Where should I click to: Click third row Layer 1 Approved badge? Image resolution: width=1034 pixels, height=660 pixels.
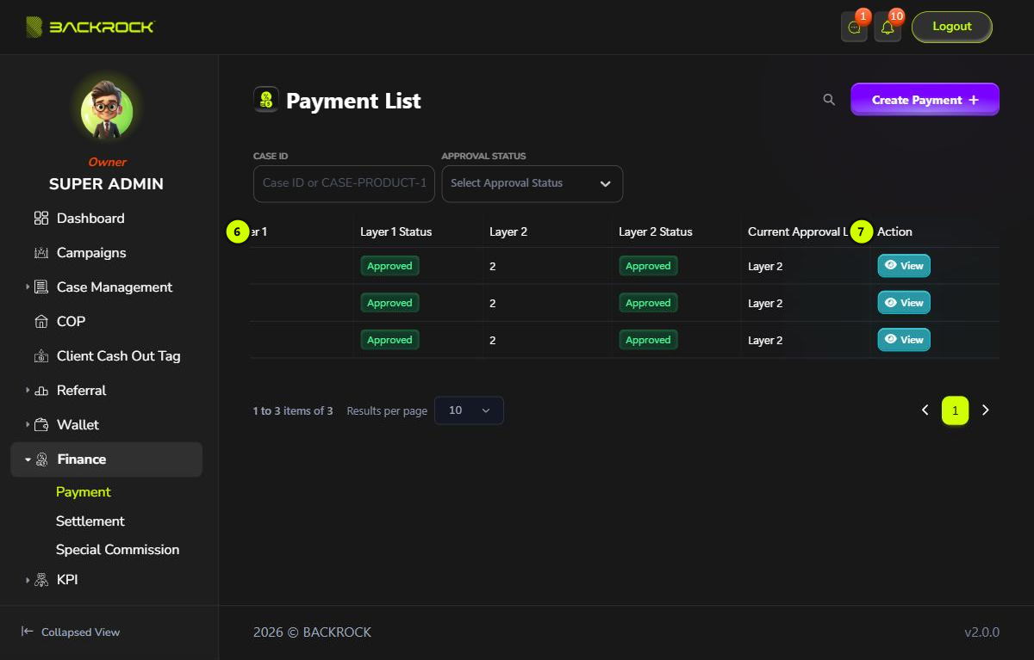(x=389, y=340)
